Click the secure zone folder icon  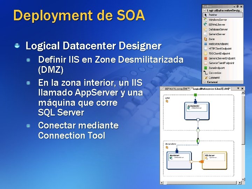pos(167,147)
